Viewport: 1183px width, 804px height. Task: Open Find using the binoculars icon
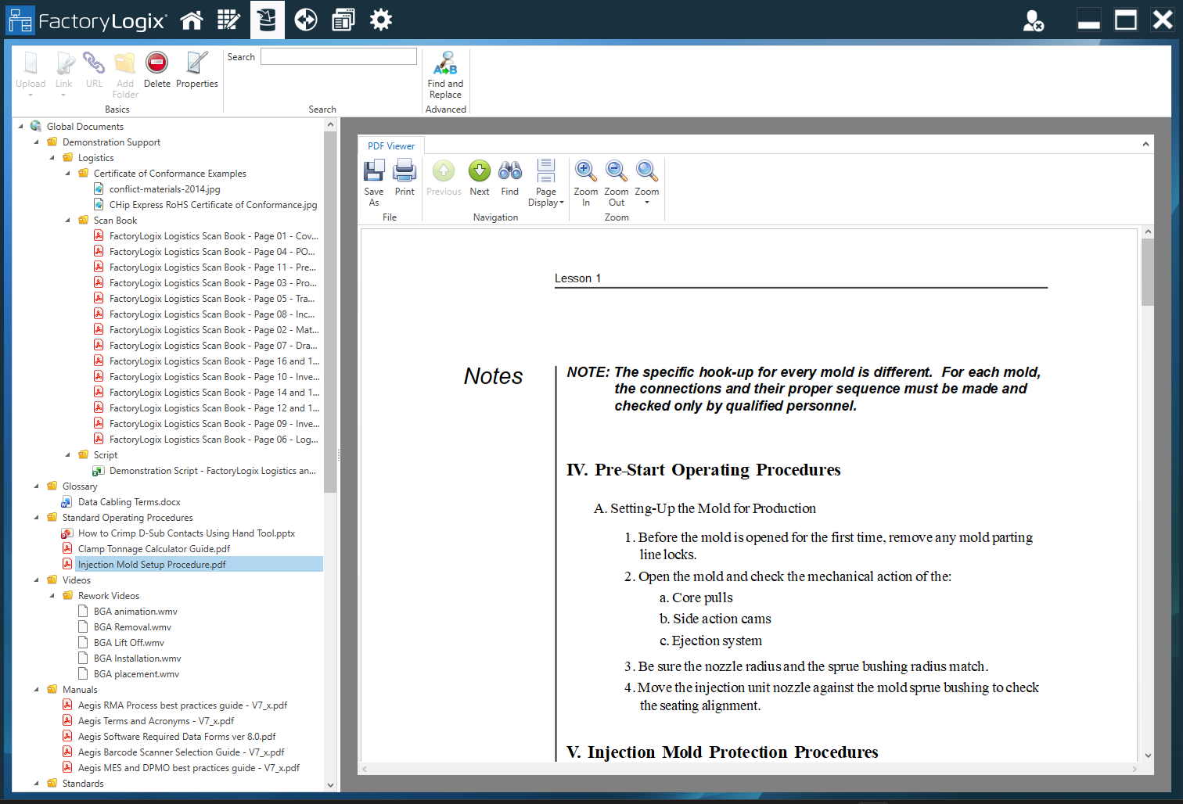(509, 180)
